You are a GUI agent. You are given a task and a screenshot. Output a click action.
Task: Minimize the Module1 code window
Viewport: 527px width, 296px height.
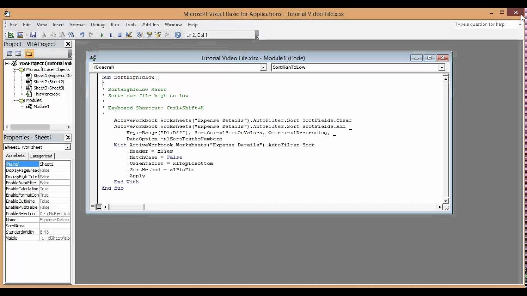click(x=416, y=58)
